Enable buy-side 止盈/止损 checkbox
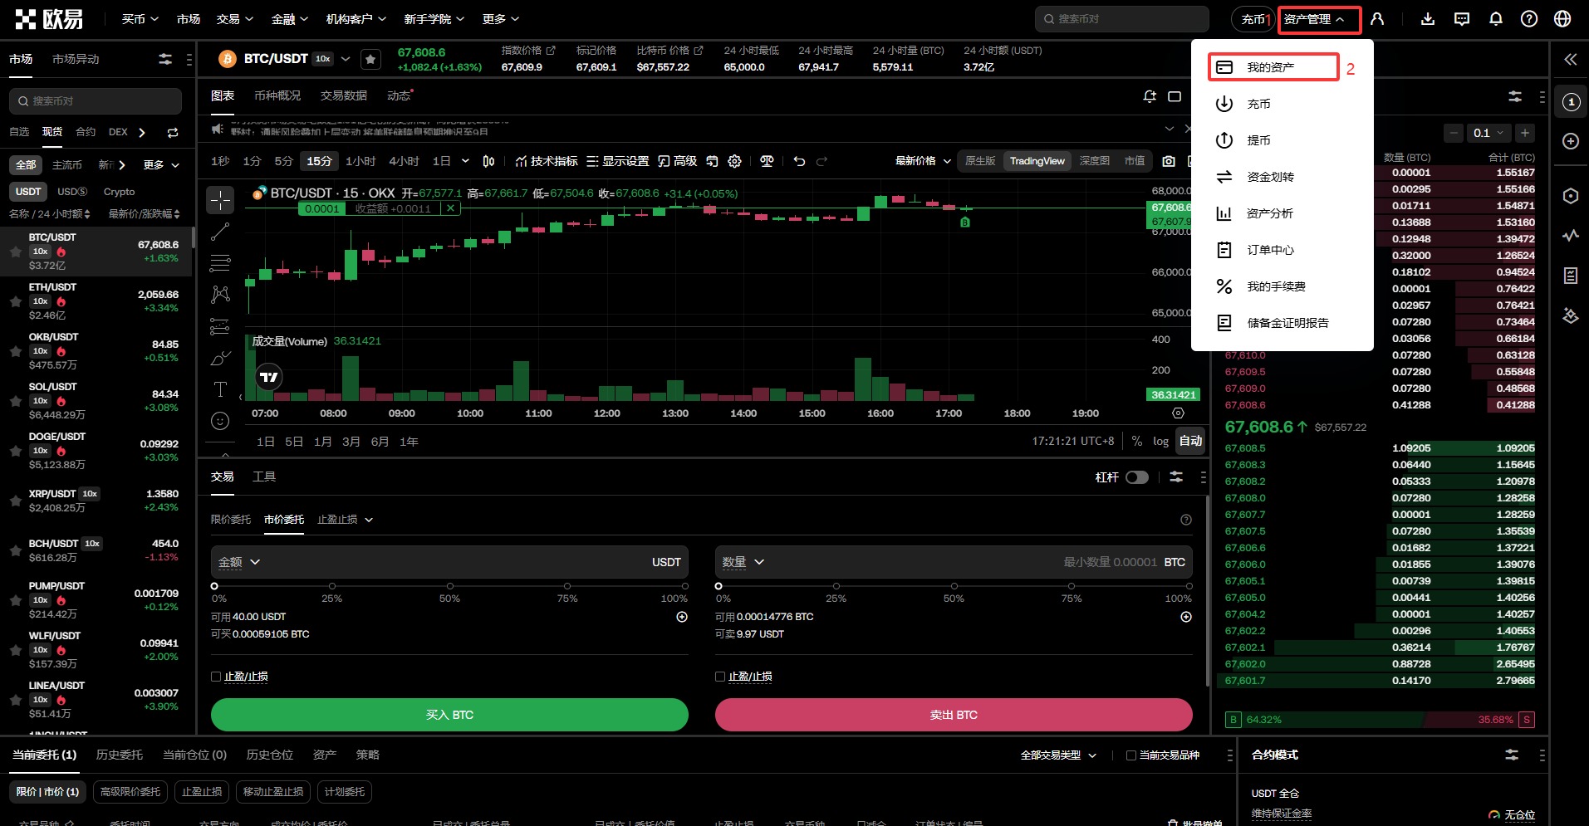 click(216, 677)
